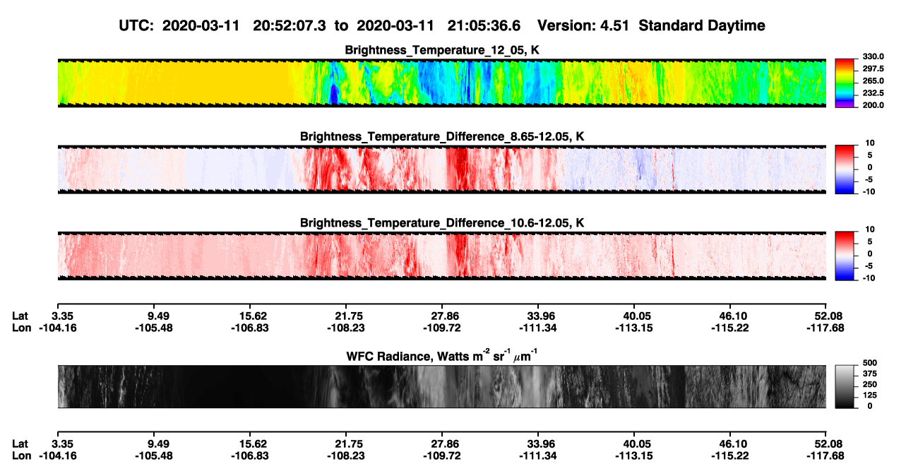
Task: Click latitude 33.96 on the bottom axis
Action: point(538,443)
